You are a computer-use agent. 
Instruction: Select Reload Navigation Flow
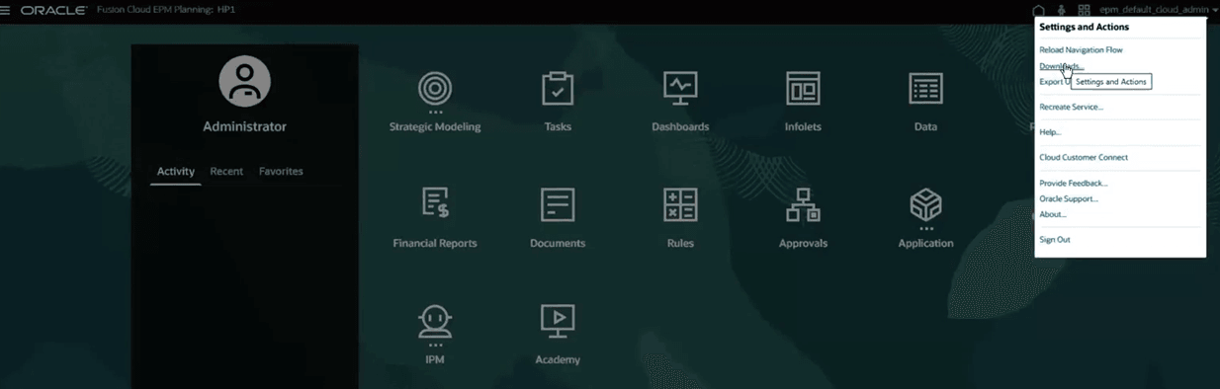coord(1081,49)
